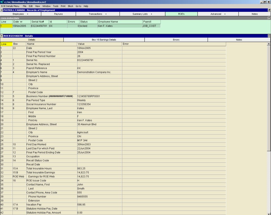Expand the Employees + section

tap(20, 14)
